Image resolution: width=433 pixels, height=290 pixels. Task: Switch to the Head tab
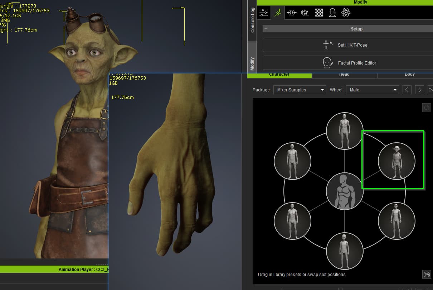tap(344, 75)
